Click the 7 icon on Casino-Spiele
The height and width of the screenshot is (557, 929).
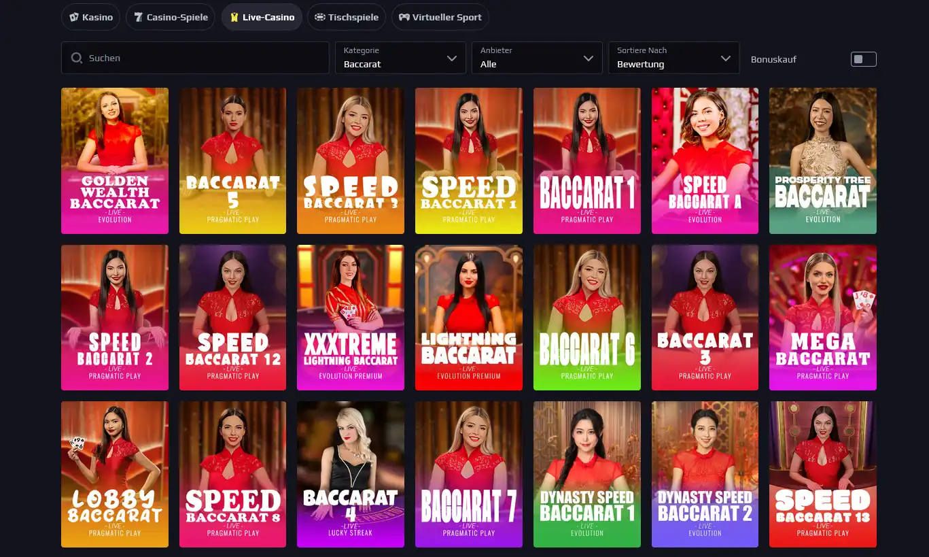[x=139, y=17]
